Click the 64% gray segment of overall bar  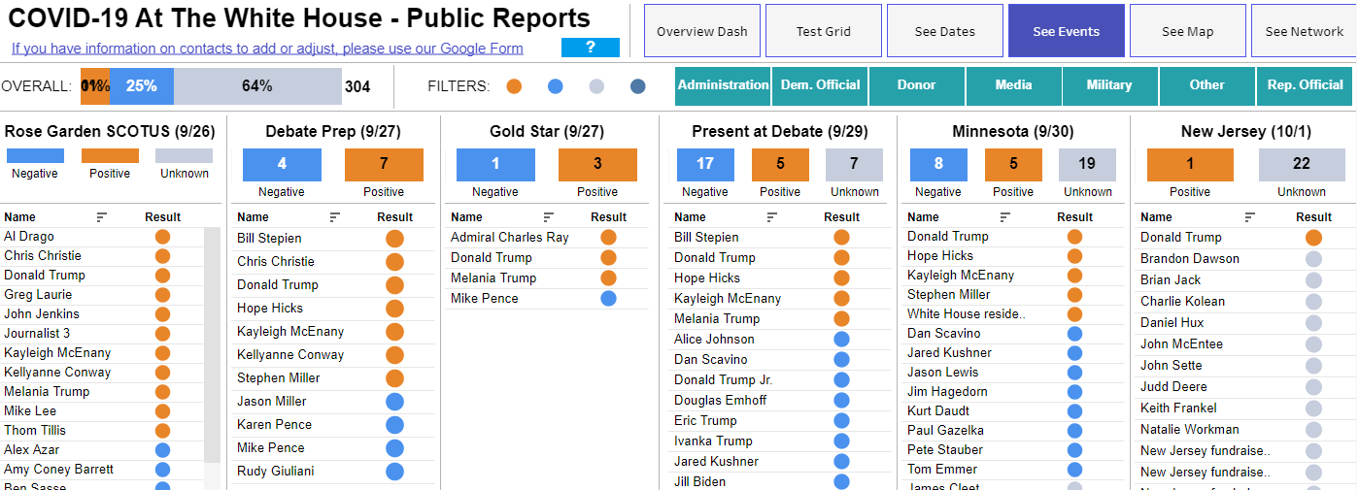point(257,86)
